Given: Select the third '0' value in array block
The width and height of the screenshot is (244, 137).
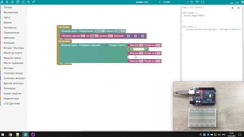Looking at the screenshot, I should (x=143, y=36).
